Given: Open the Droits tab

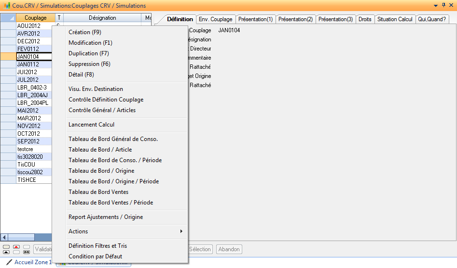Looking at the screenshot, I should 365,19.
